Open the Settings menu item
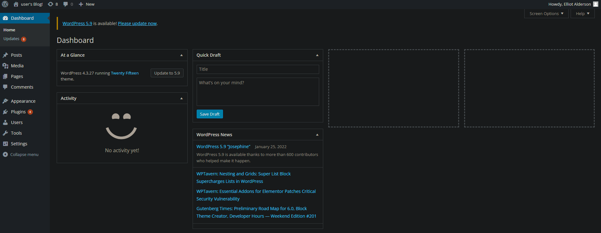Screen dimensions: 601x233 pos(19,144)
